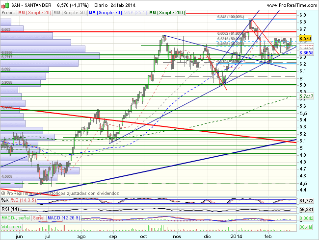This screenshot has height=240, width=319.
Task: Select the MM (Simple 50) label
Action: [70, 13]
